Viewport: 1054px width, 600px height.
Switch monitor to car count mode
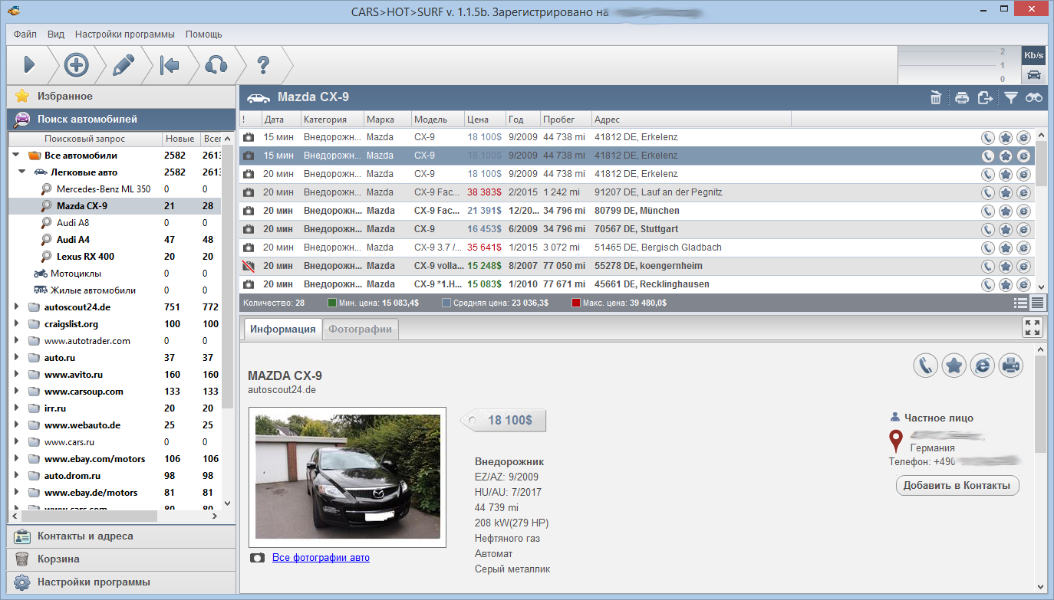click(x=1033, y=75)
